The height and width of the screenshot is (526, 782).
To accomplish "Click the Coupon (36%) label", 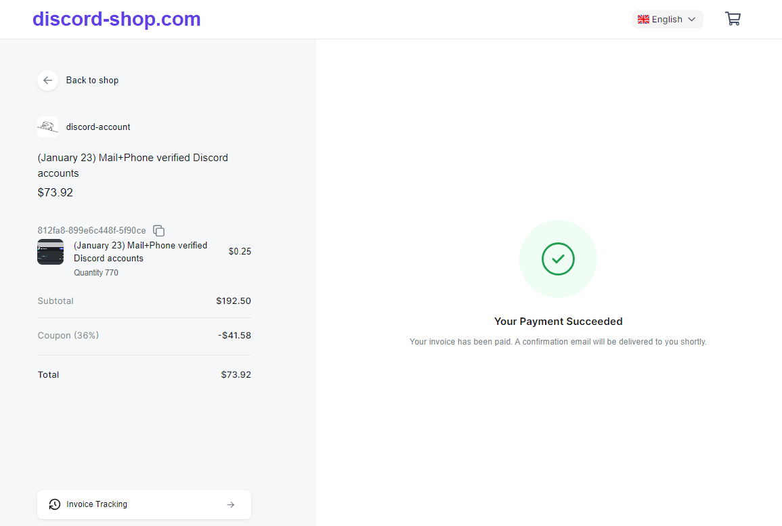I will 68,336.
